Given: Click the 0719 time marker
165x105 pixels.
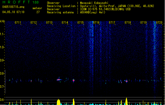Looking at the screenshot, I should [143, 23].
